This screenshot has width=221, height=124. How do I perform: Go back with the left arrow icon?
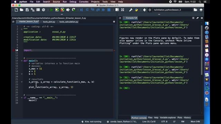pyautogui.click(x=144, y=10)
